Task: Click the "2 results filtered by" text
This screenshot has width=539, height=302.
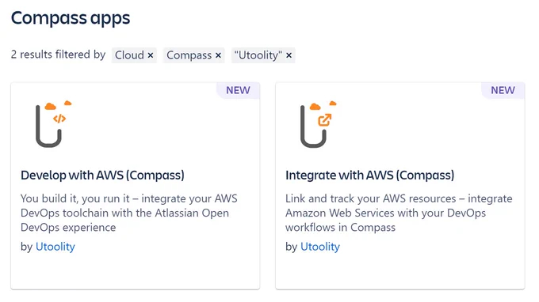Action: point(58,55)
